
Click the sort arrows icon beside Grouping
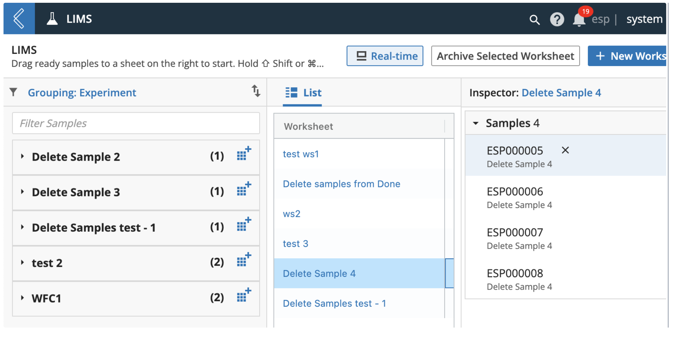(256, 91)
